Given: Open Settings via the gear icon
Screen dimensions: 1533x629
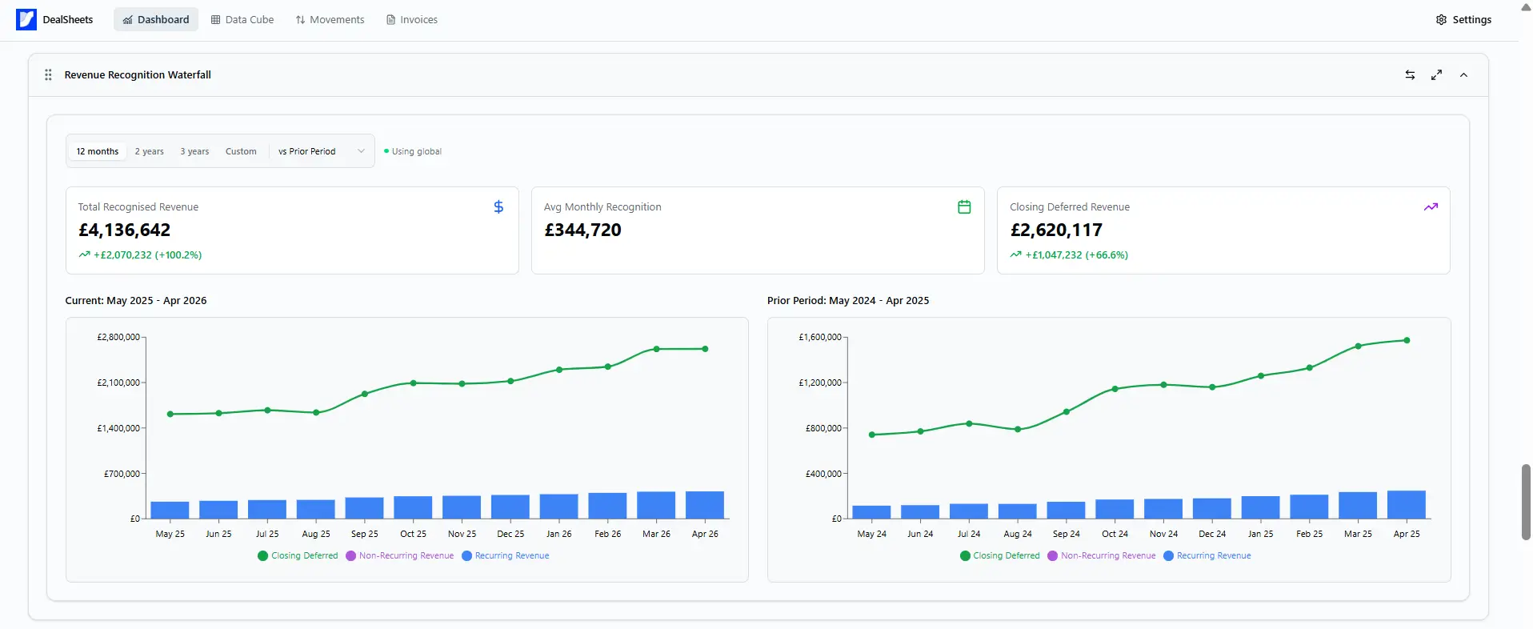Looking at the screenshot, I should point(1441,19).
